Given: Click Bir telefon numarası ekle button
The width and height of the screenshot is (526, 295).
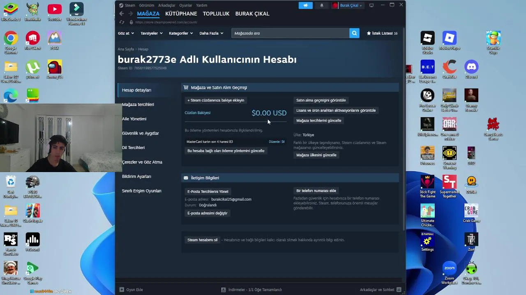Looking at the screenshot, I should [x=316, y=191].
